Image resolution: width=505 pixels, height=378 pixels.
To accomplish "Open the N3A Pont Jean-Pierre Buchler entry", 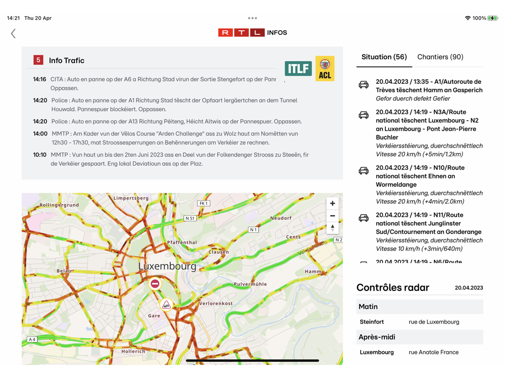I will tap(421, 133).
